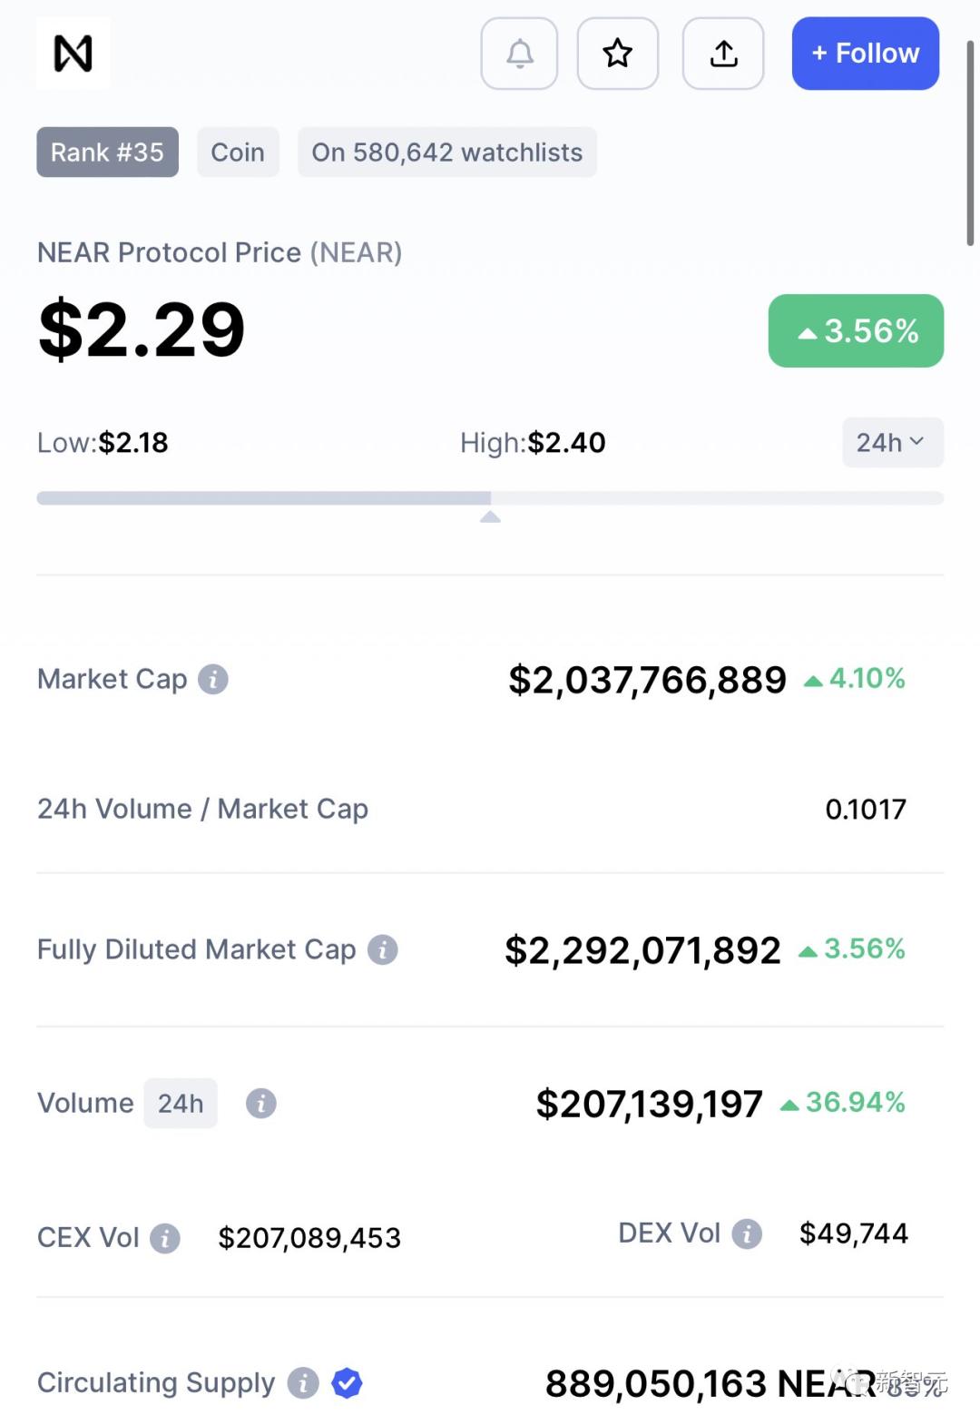Screen dimensions: 980x1425
Task: Open the 580,642 watchlists tag
Action: (447, 152)
